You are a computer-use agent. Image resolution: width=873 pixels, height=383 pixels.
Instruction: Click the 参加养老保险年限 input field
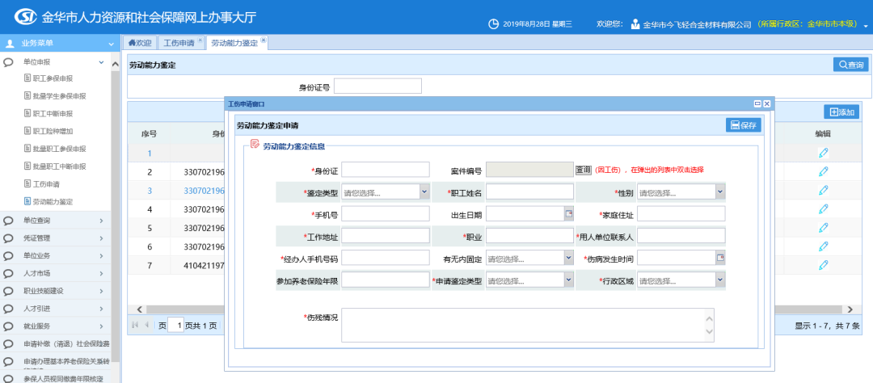(386, 280)
